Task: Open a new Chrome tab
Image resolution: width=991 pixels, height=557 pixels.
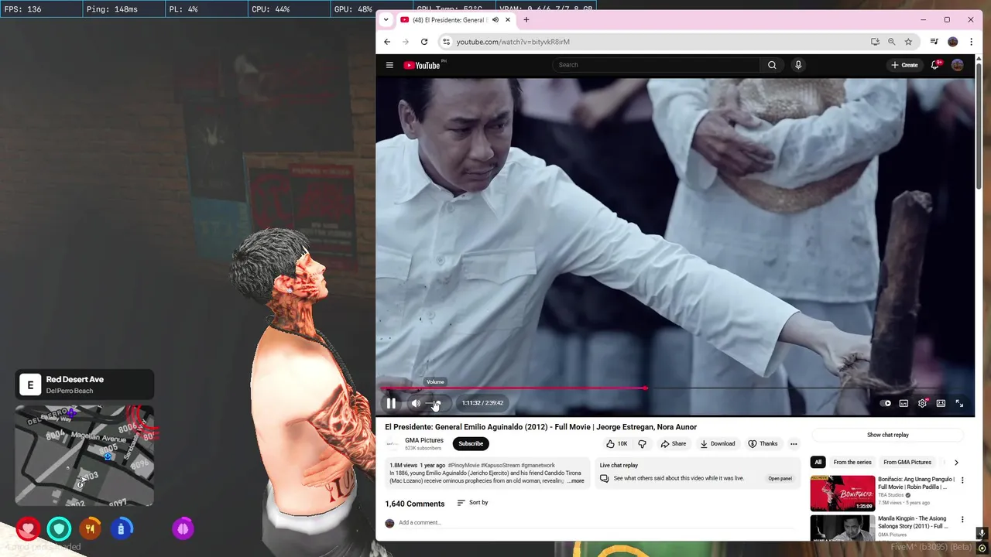Action: [x=526, y=19]
